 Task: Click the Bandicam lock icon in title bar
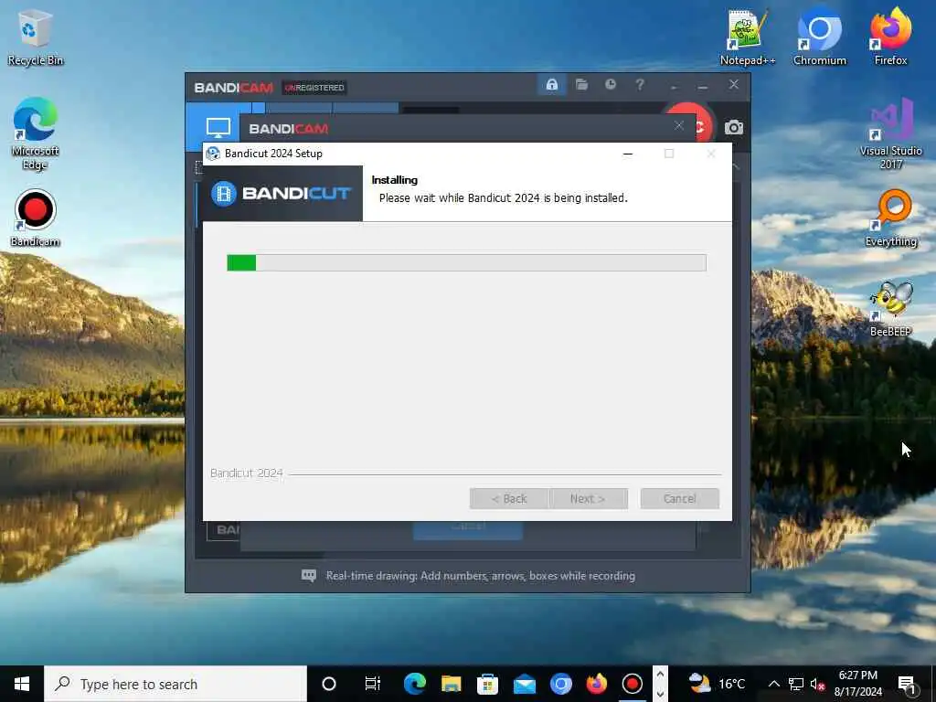pyautogui.click(x=551, y=85)
